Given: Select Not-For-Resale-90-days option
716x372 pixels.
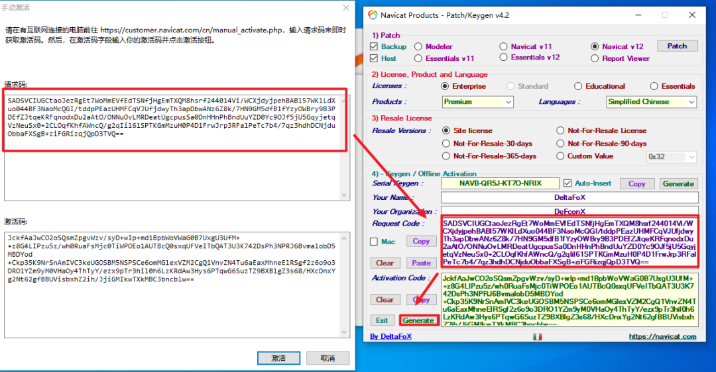Looking at the screenshot, I should tap(560, 144).
